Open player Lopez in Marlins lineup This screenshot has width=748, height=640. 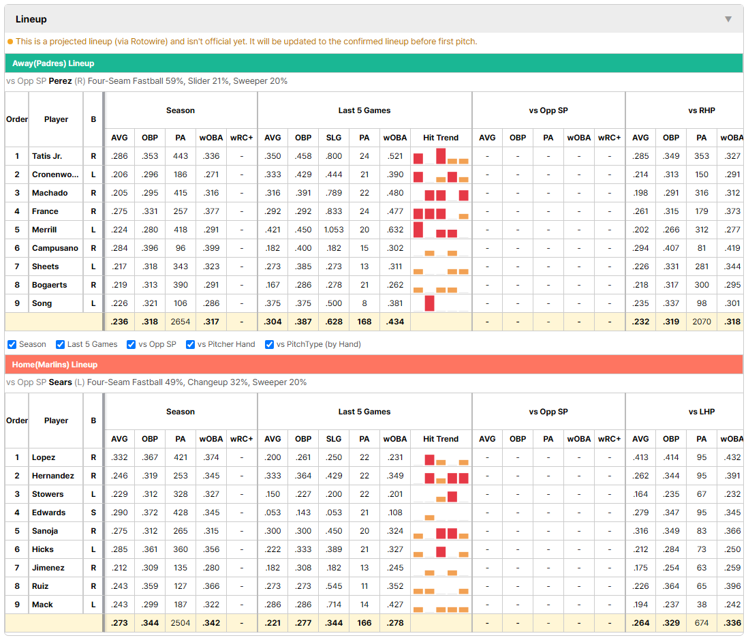tap(44, 457)
